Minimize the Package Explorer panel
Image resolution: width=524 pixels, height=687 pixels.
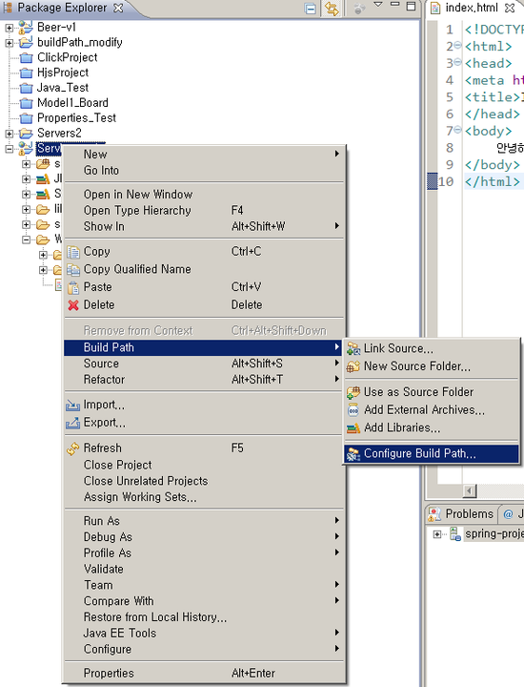[x=395, y=5]
